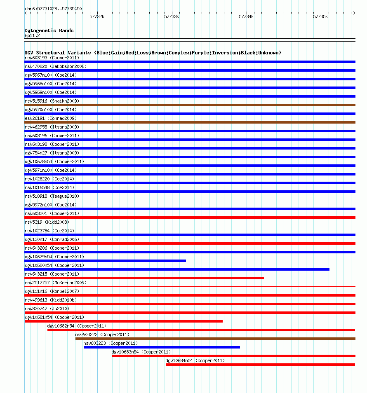This screenshot has width=367, height=393.
Task: Open the dgv5967n100 (Coe2014) label
Action: (51, 75)
